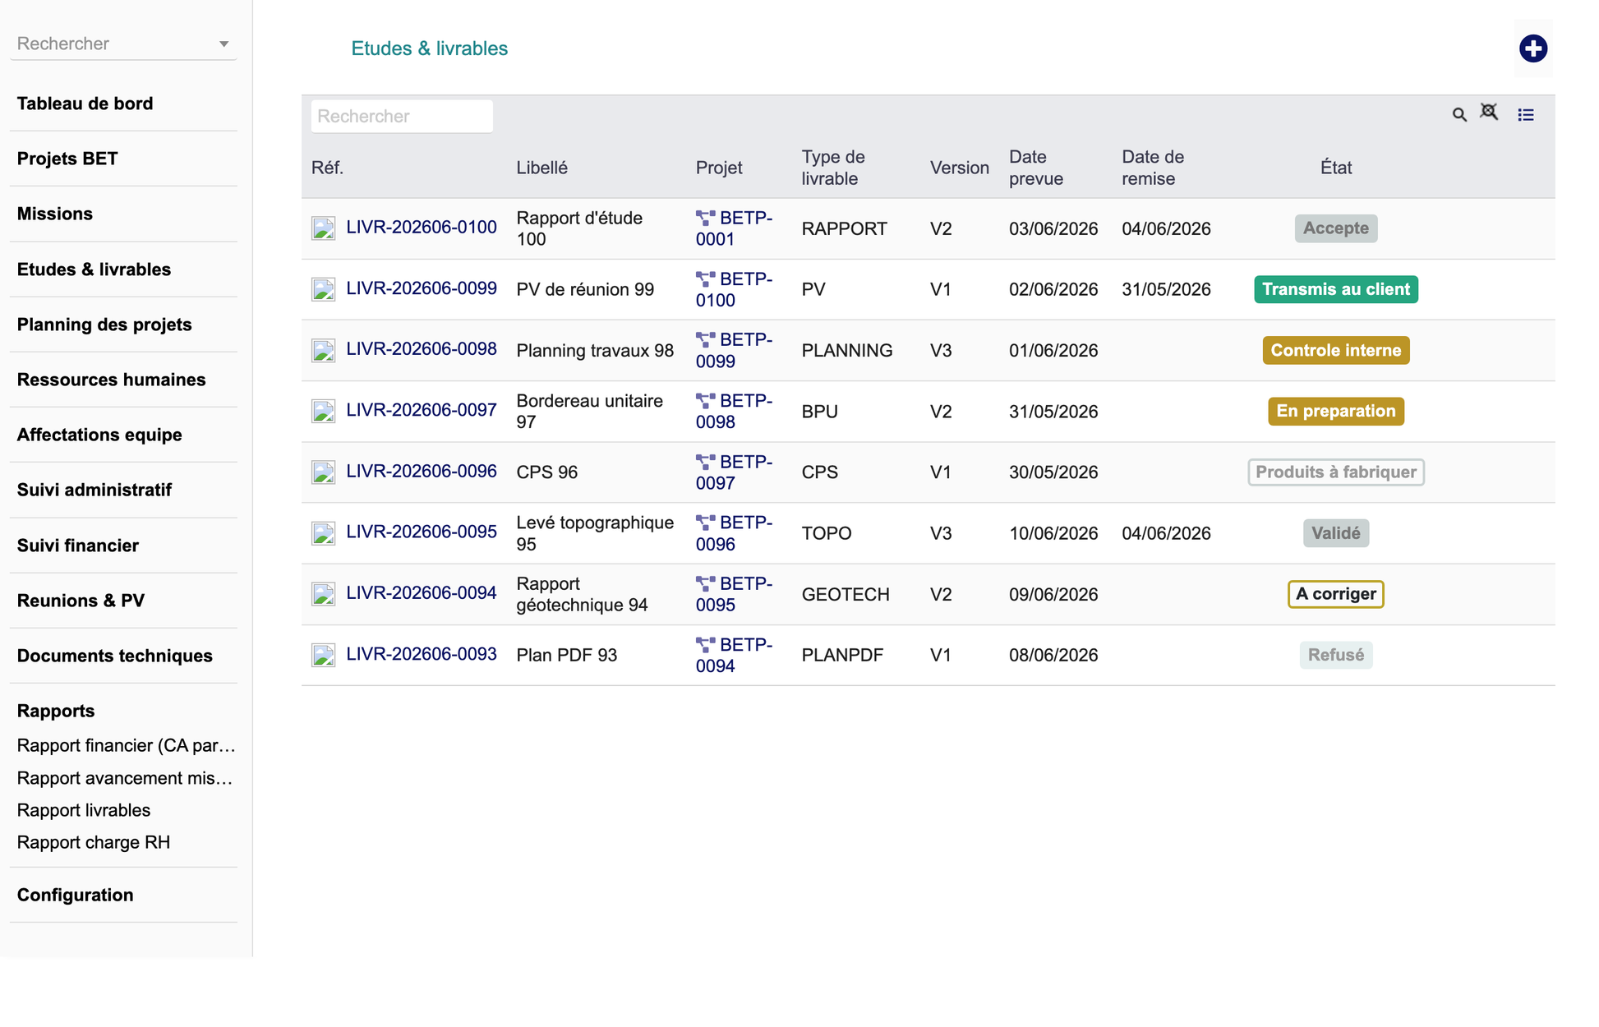Click the En preparation status badge
1599x1027 pixels.
[1335, 411]
